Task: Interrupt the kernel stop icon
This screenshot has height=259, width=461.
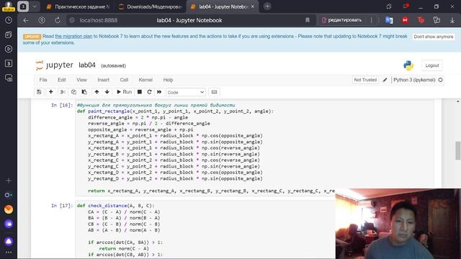Action: click(x=140, y=92)
